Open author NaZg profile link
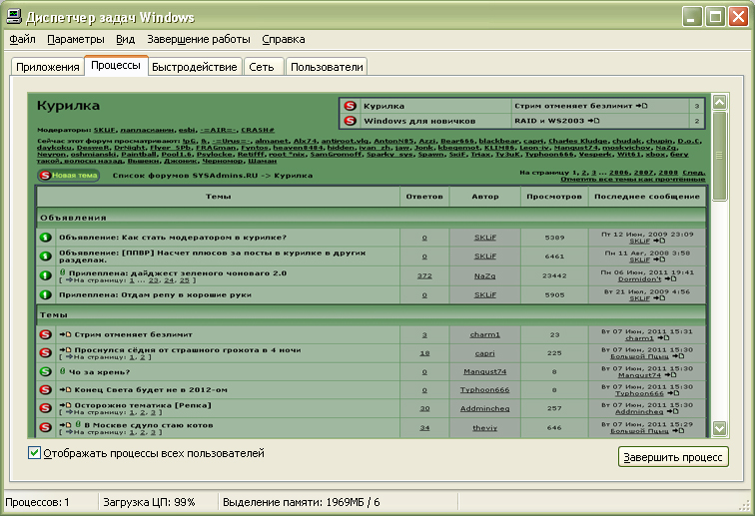Image resolution: width=755 pixels, height=516 pixels. [485, 275]
